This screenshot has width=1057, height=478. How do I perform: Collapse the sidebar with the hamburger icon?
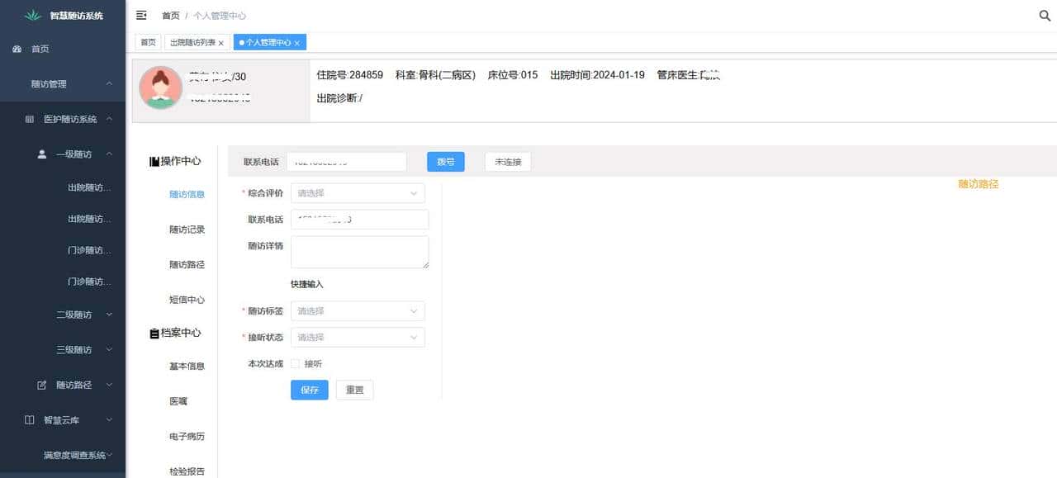(140, 14)
